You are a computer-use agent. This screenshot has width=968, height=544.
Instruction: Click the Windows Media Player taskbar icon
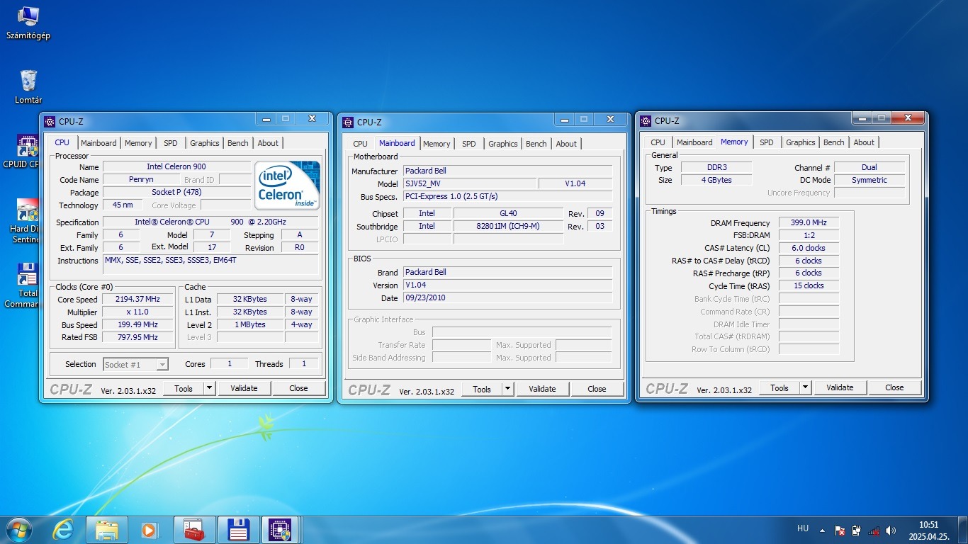click(x=149, y=530)
